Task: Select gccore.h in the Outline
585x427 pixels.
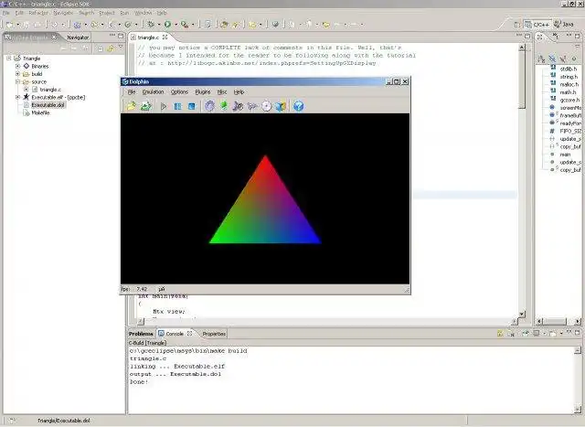Action: coord(569,100)
